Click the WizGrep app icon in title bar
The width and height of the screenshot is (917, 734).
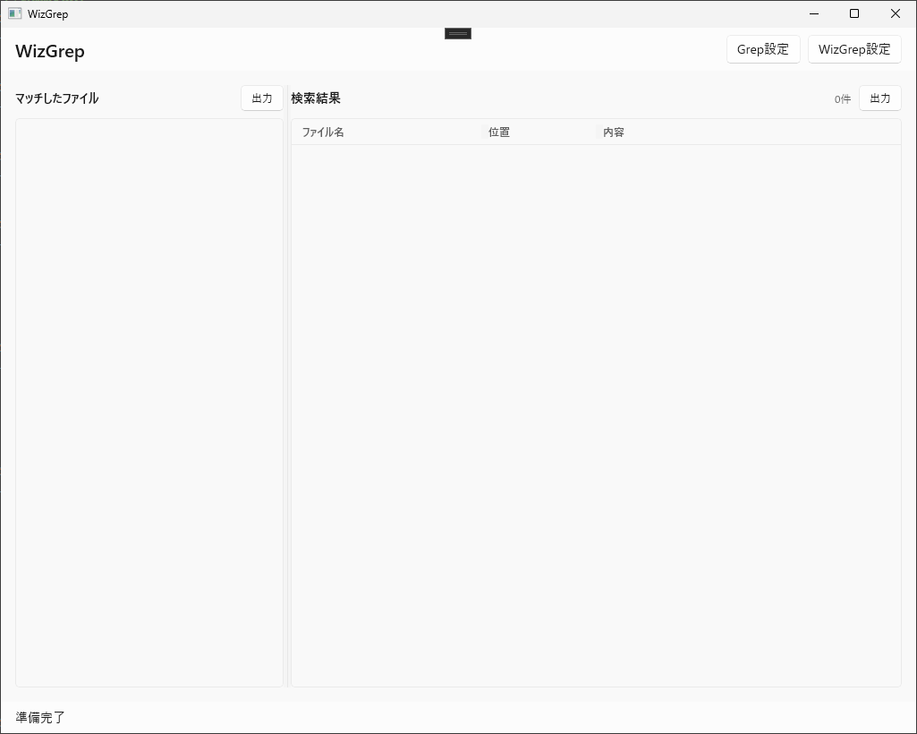point(14,13)
